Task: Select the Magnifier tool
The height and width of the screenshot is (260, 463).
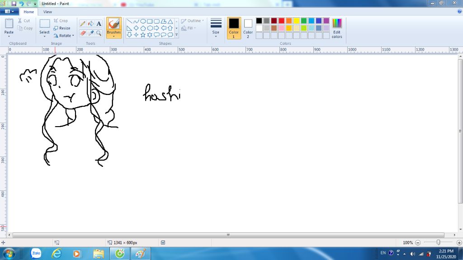Action: click(x=99, y=33)
